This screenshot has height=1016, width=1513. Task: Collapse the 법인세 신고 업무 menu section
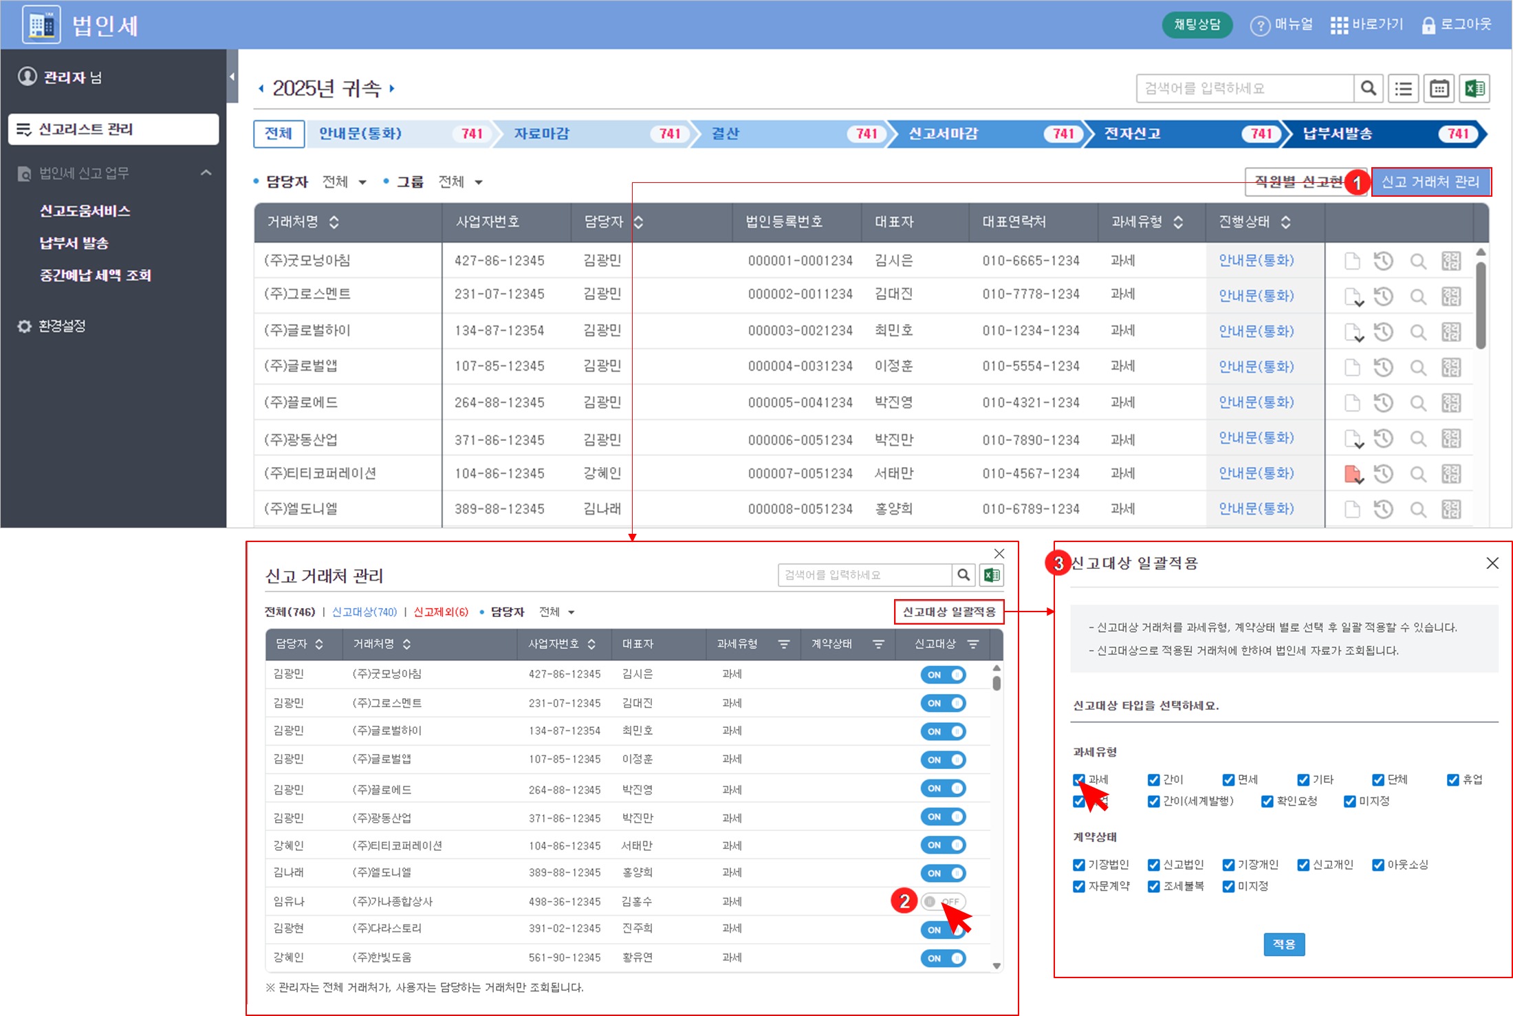click(206, 173)
